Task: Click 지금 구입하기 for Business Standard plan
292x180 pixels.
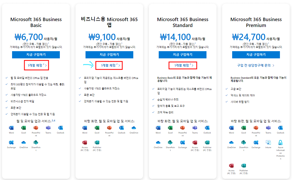Action: [x=183, y=55]
